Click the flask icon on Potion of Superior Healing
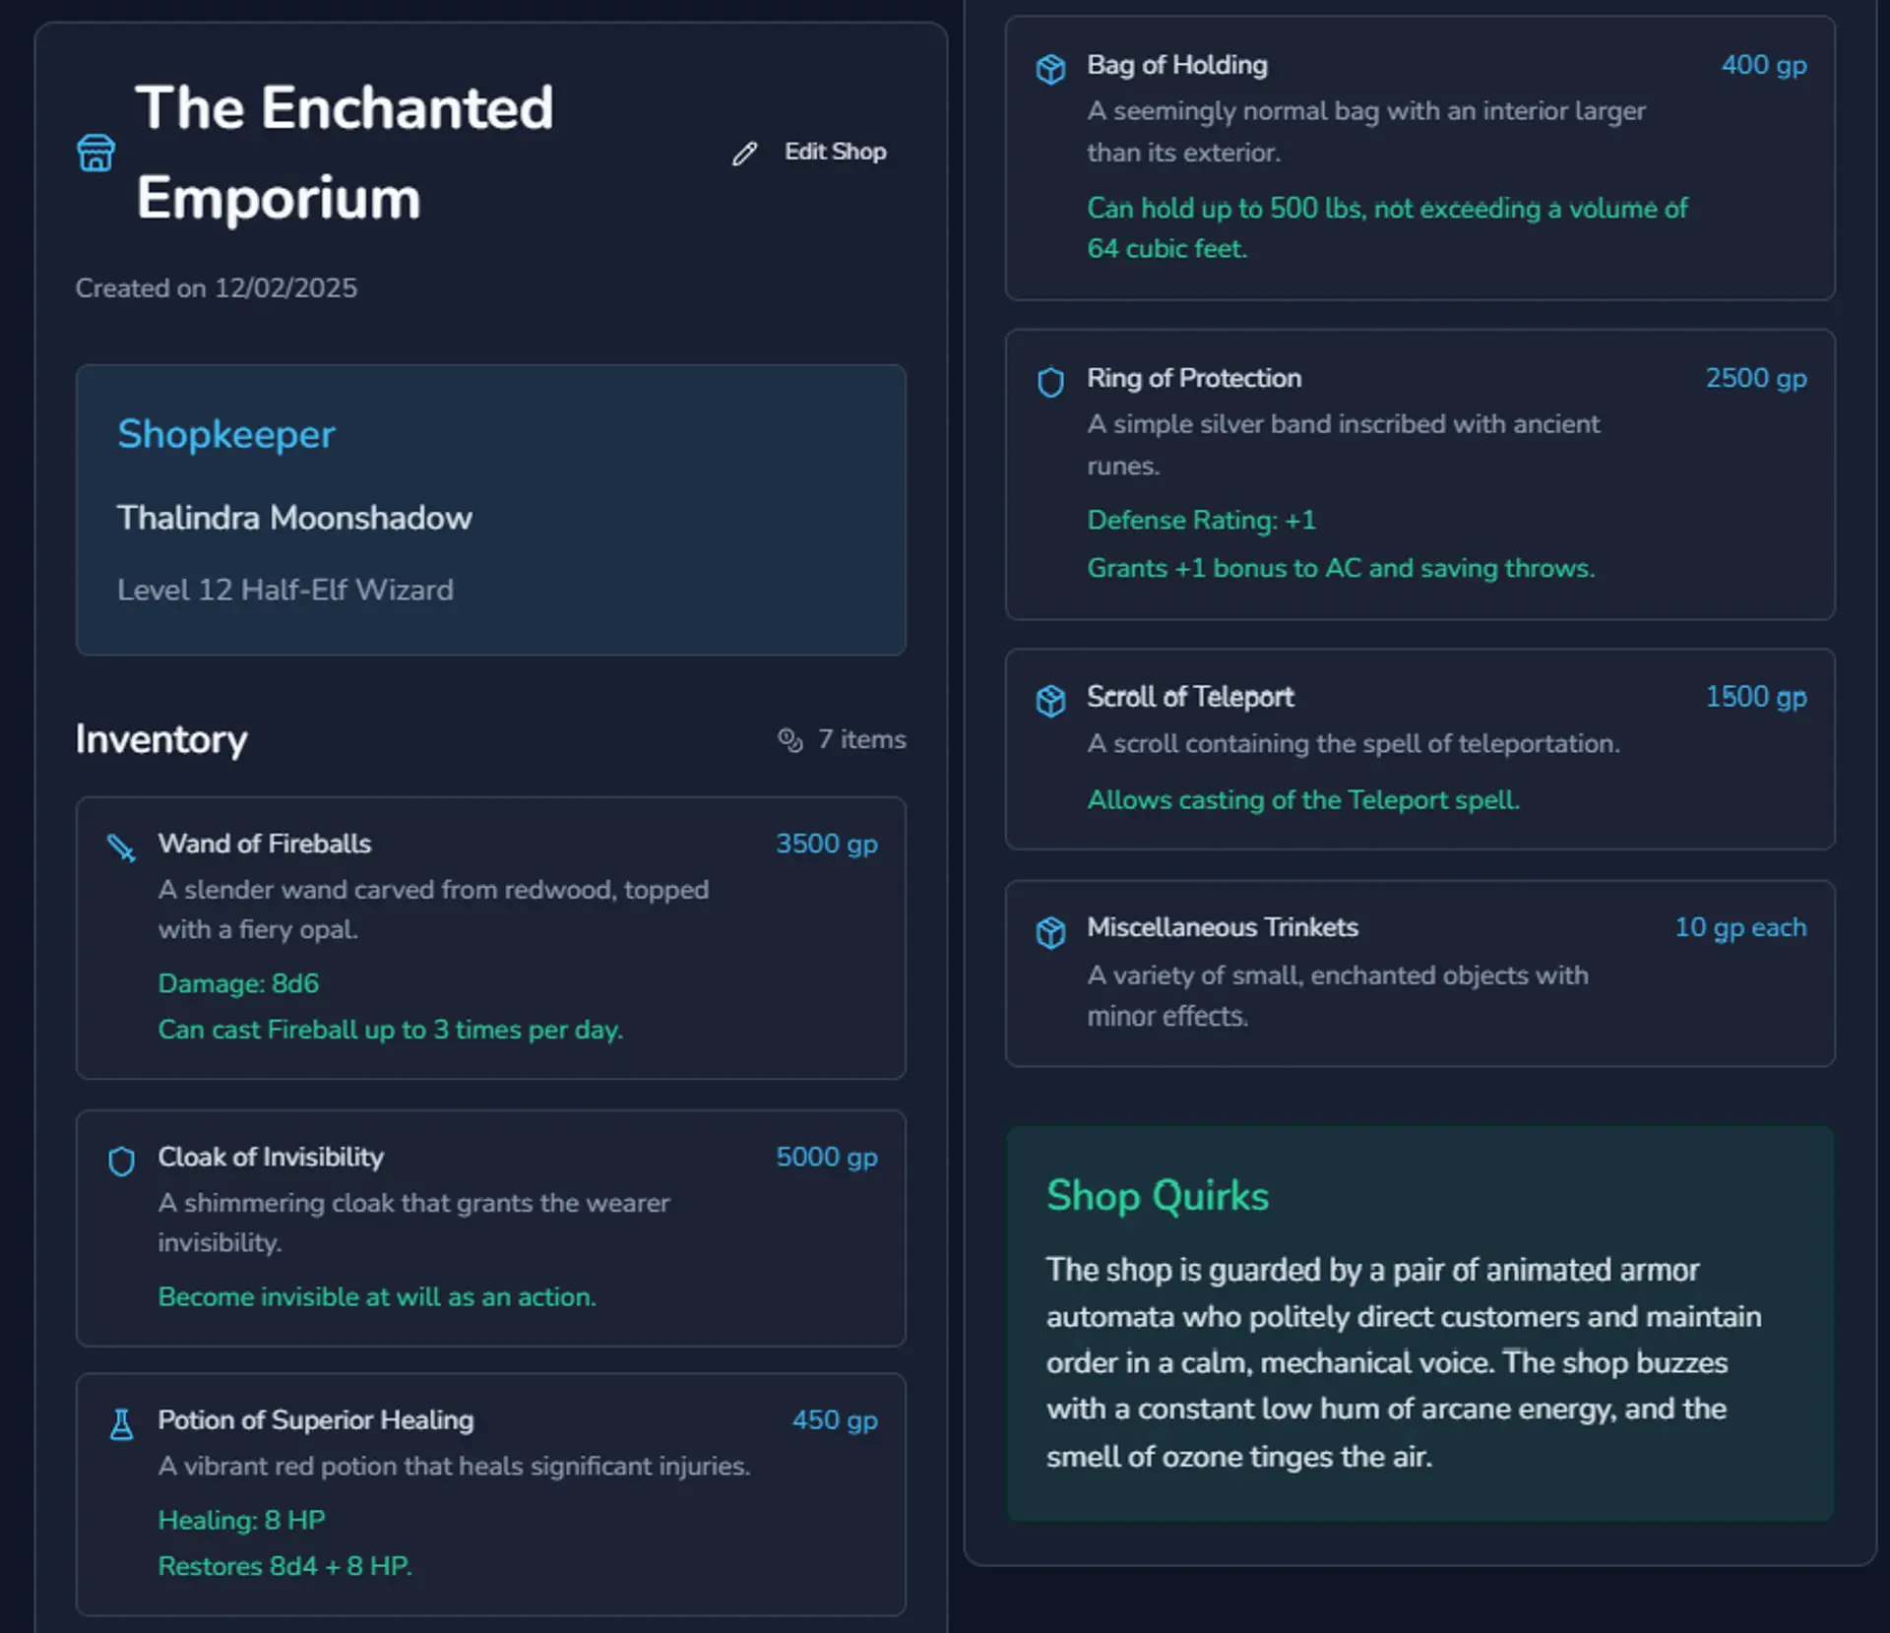The width and height of the screenshot is (1890, 1633). (x=121, y=1424)
